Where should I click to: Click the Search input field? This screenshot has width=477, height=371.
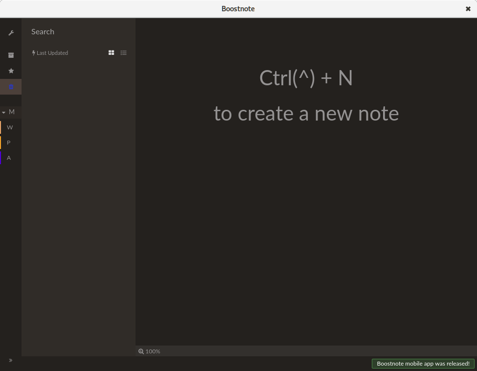[x=78, y=32]
